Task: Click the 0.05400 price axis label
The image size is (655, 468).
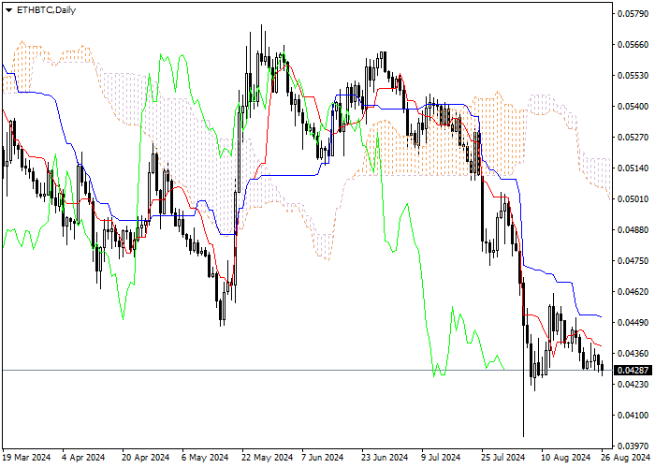Action: click(633, 107)
